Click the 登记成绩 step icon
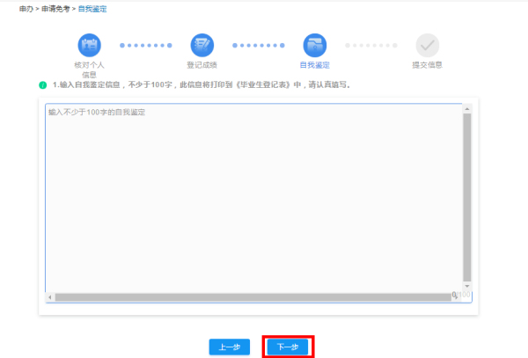 pos(202,45)
